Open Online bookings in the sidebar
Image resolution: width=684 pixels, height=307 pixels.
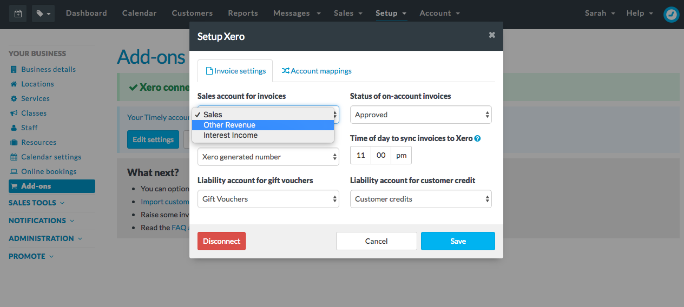49,171
